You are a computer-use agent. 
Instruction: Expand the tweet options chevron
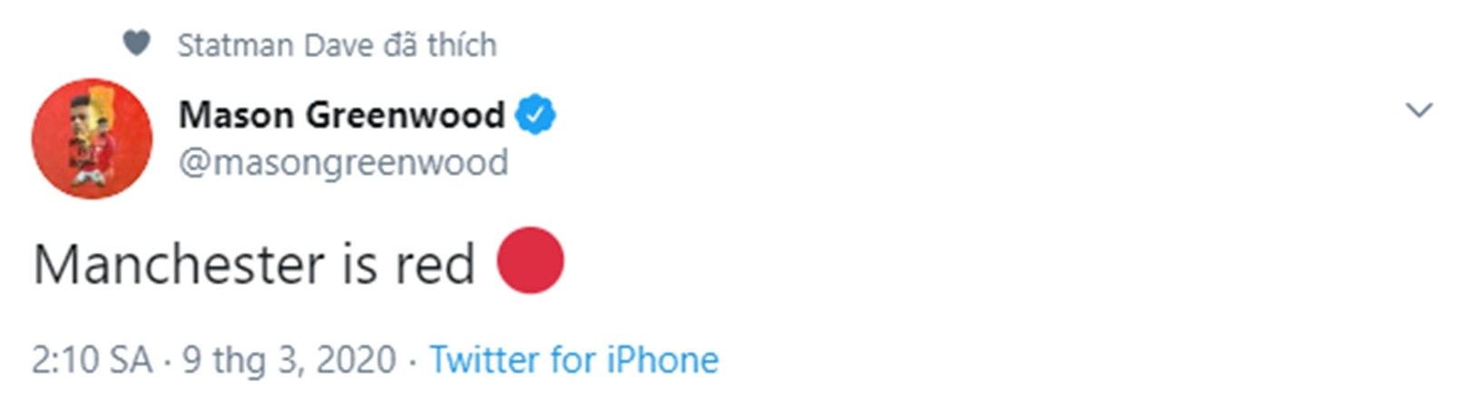[1418, 111]
